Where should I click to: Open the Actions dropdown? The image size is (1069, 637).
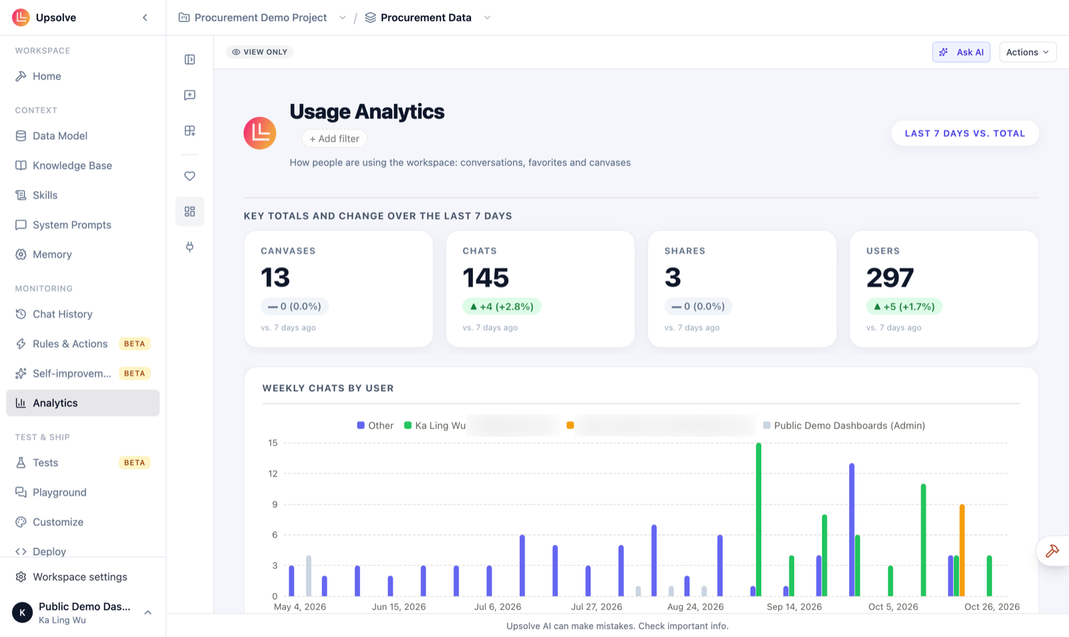tap(1028, 52)
